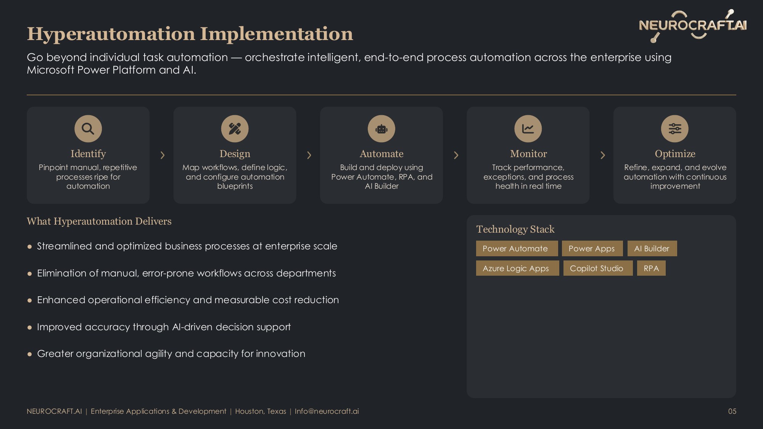Click the Technology Stack heading
This screenshot has width=763, height=429.
point(515,229)
